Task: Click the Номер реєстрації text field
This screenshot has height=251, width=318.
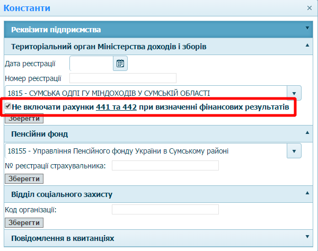Action: 122,78
